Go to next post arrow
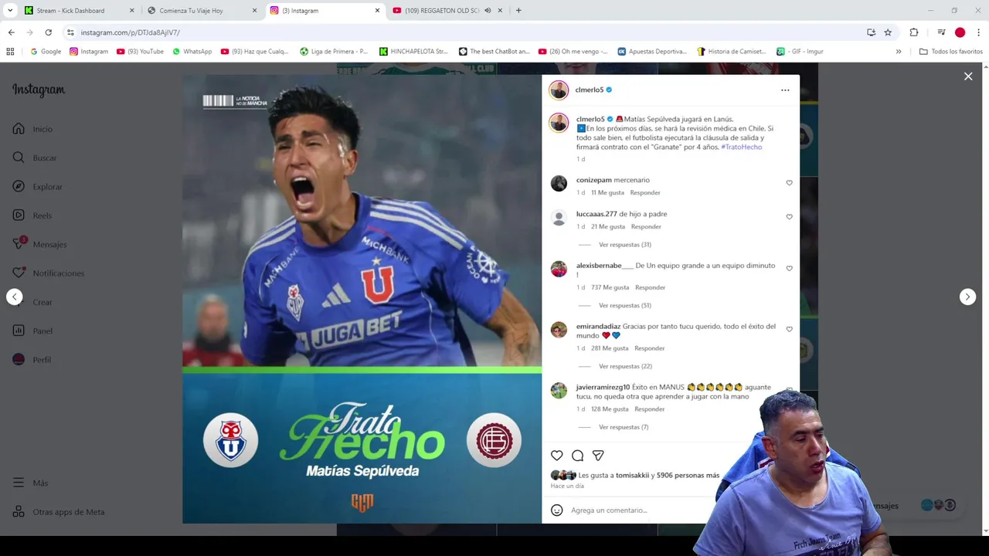Image resolution: width=989 pixels, height=556 pixels. coord(967,297)
